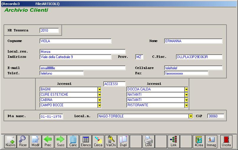
Task: Click the Archivio Clienti heading
Action: 26,10
